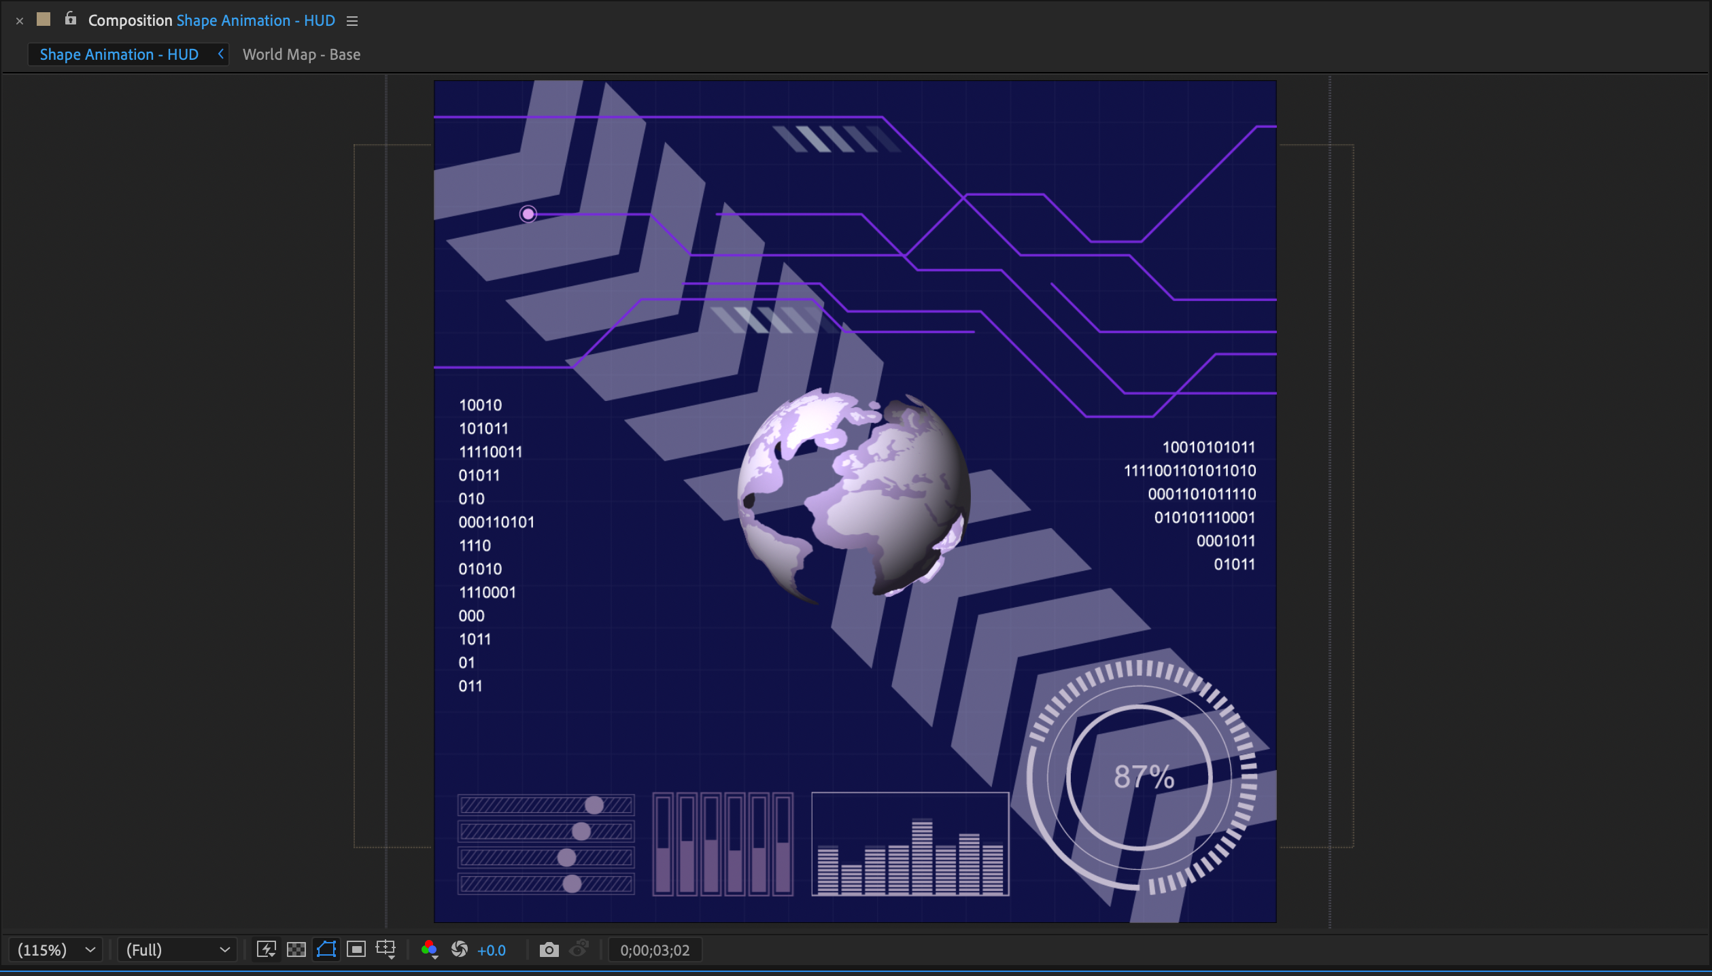Click the 87% progress ring

[1145, 777]
